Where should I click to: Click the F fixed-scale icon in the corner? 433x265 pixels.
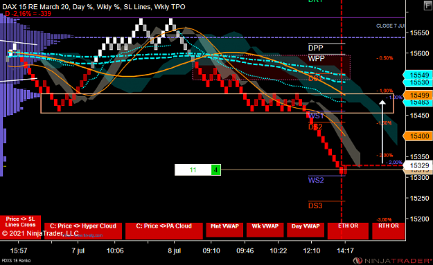pos(428,6)
